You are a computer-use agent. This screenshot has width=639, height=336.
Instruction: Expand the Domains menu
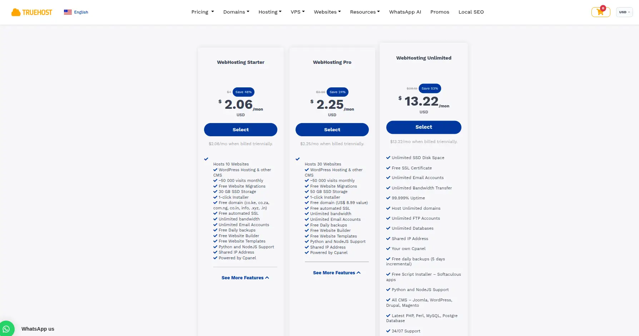tap(236, 12)
